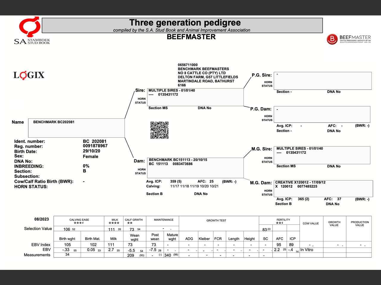Click the Post wean EBV -7.5
Screen dimensions: 381x285
click(153, 250)
